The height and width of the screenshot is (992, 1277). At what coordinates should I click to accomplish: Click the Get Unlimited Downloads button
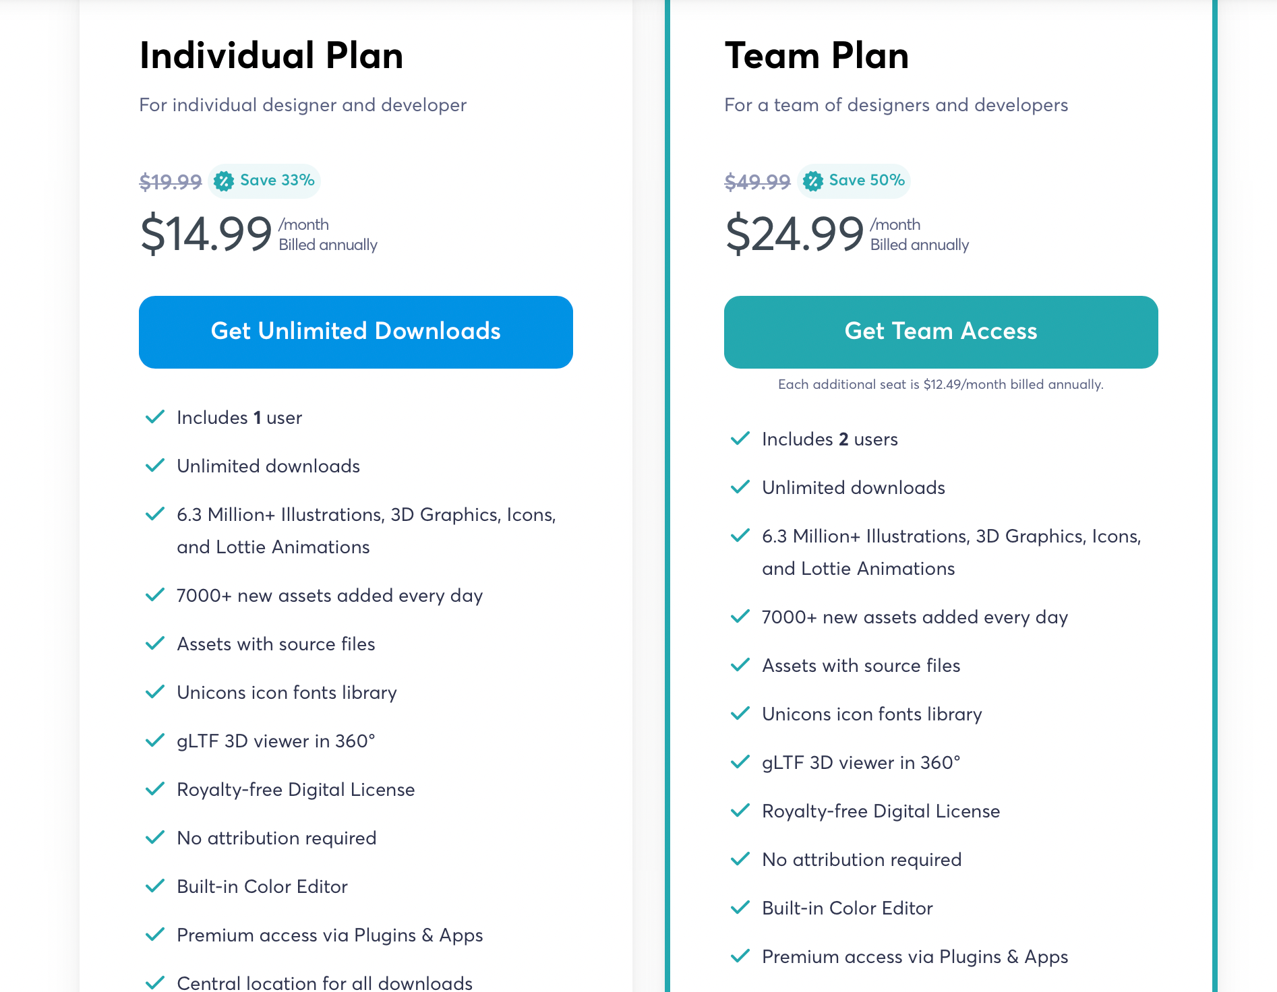355,332
